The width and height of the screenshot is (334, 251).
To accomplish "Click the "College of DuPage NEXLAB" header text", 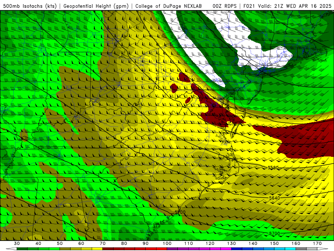I will point(169,6).
